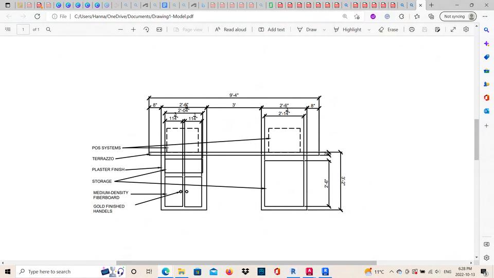Print the PDF document
The height and width of the screenshot is (278, 494).
412,29
